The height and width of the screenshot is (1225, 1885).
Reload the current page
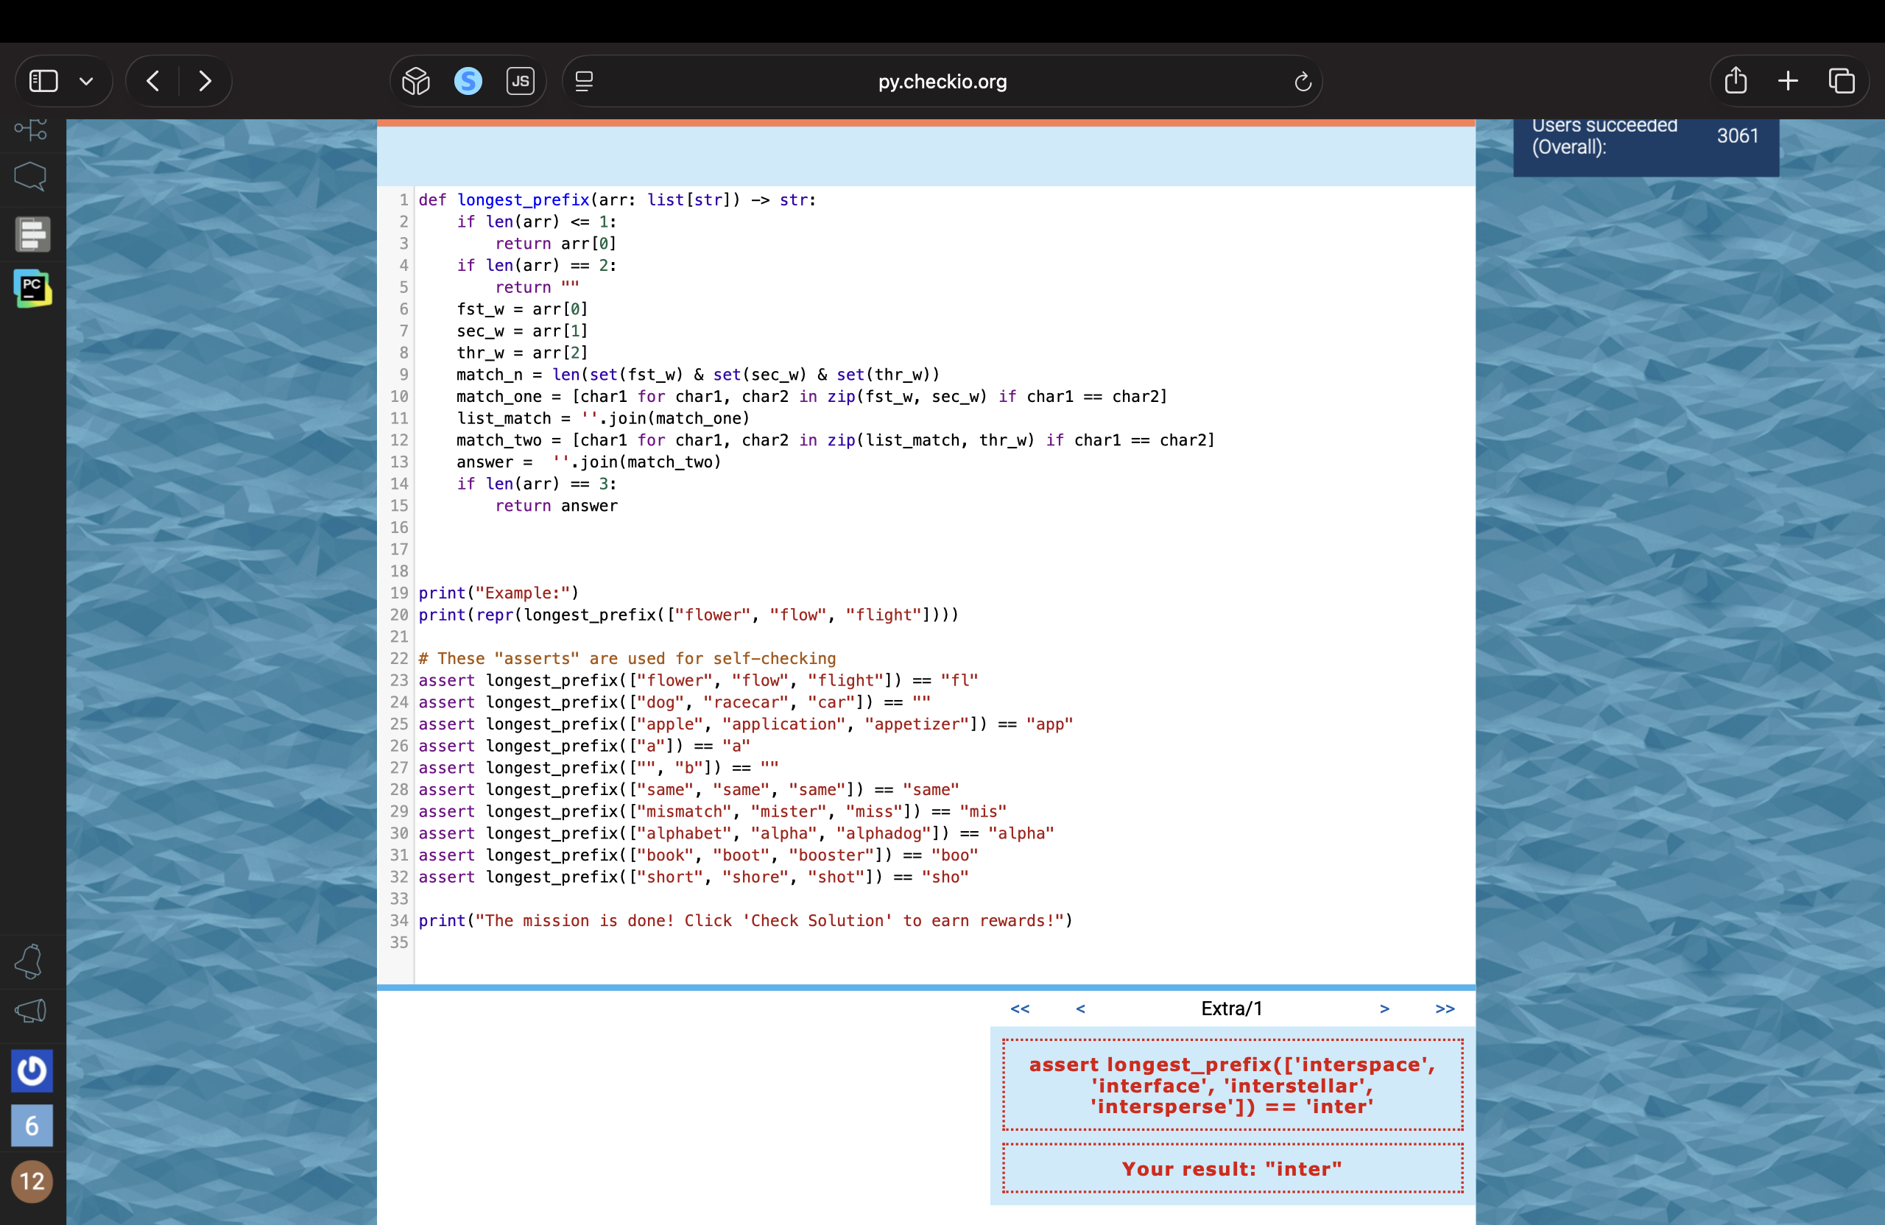click(1303, 81)
